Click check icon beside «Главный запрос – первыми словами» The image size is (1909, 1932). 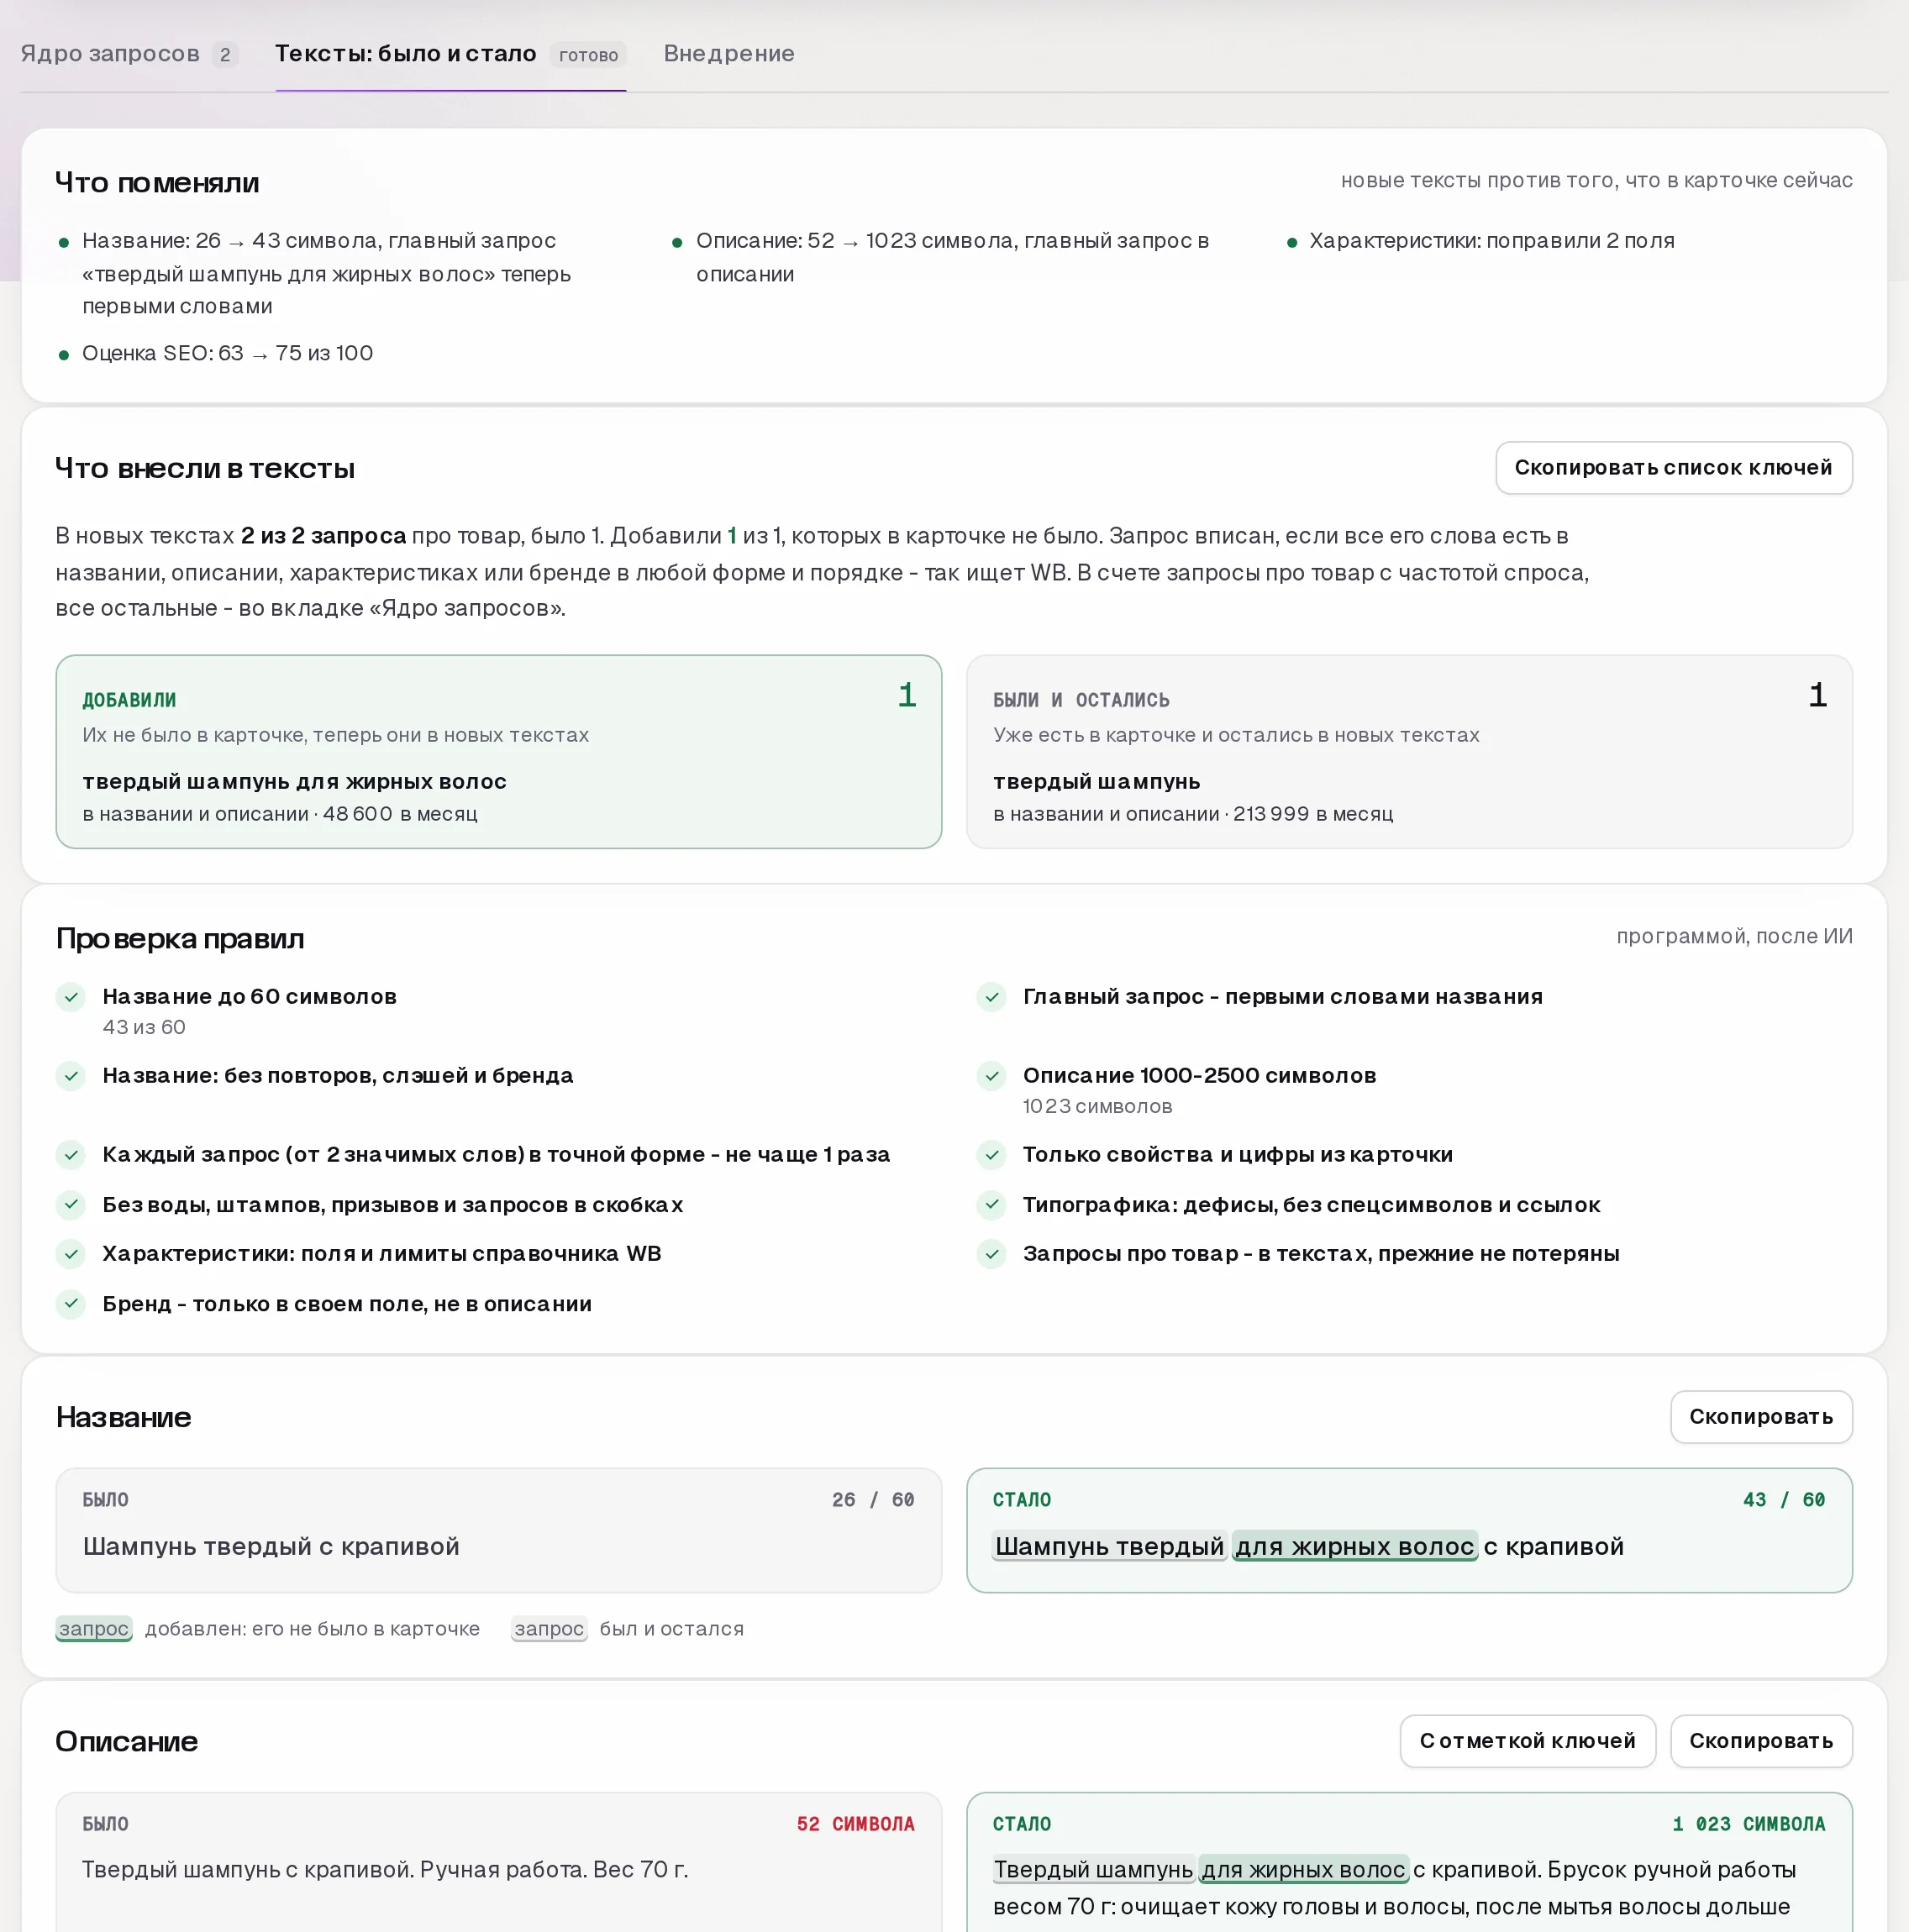991,997
